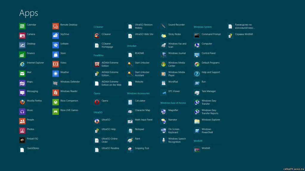Click the Math Input Panel label
This screenshot has height=171, width=305.
click(144, 120)
